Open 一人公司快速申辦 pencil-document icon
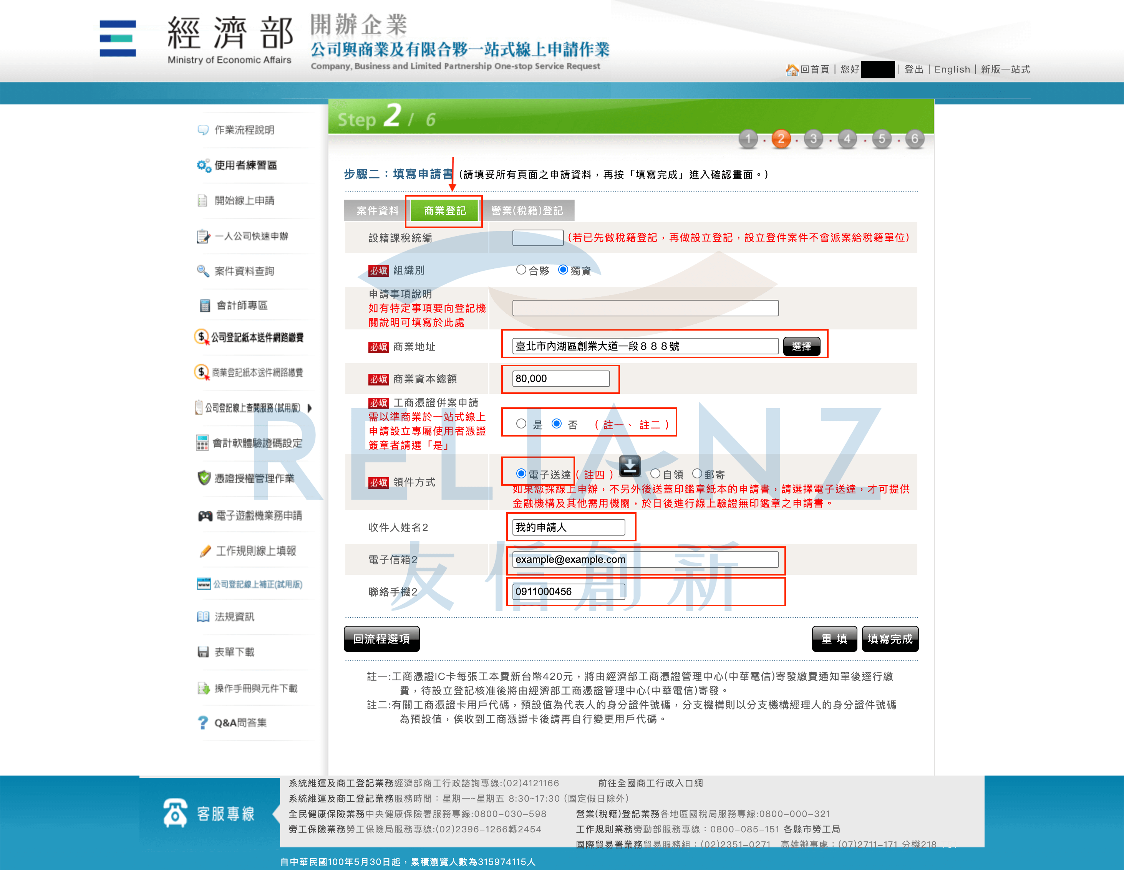 coord(203,236)
